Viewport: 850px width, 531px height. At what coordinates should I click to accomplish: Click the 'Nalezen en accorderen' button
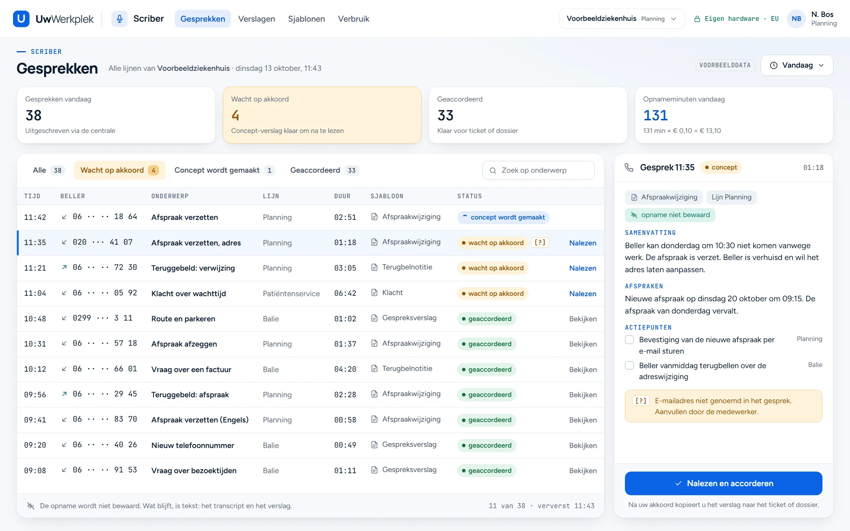click(x=723, y=483)
